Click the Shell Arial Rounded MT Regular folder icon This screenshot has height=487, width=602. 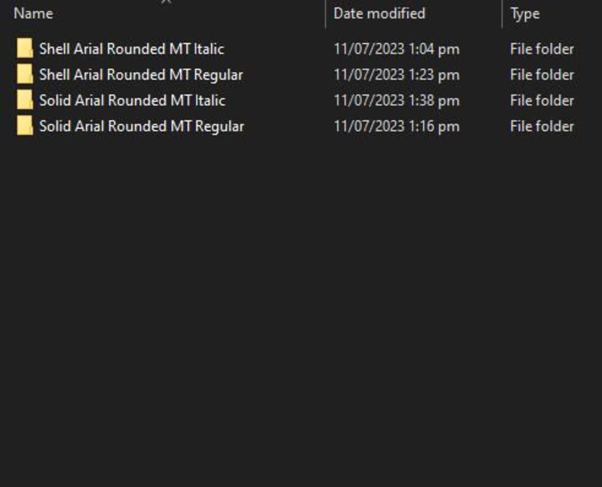pos(25,74)
